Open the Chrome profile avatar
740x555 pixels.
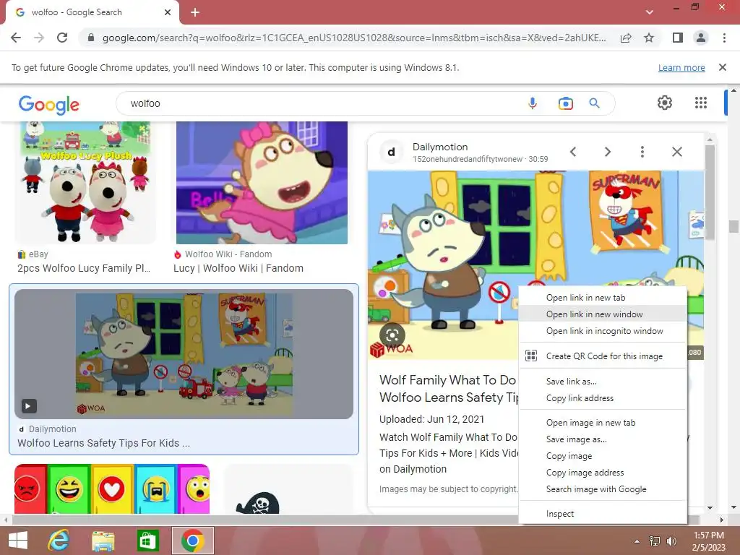701,38
